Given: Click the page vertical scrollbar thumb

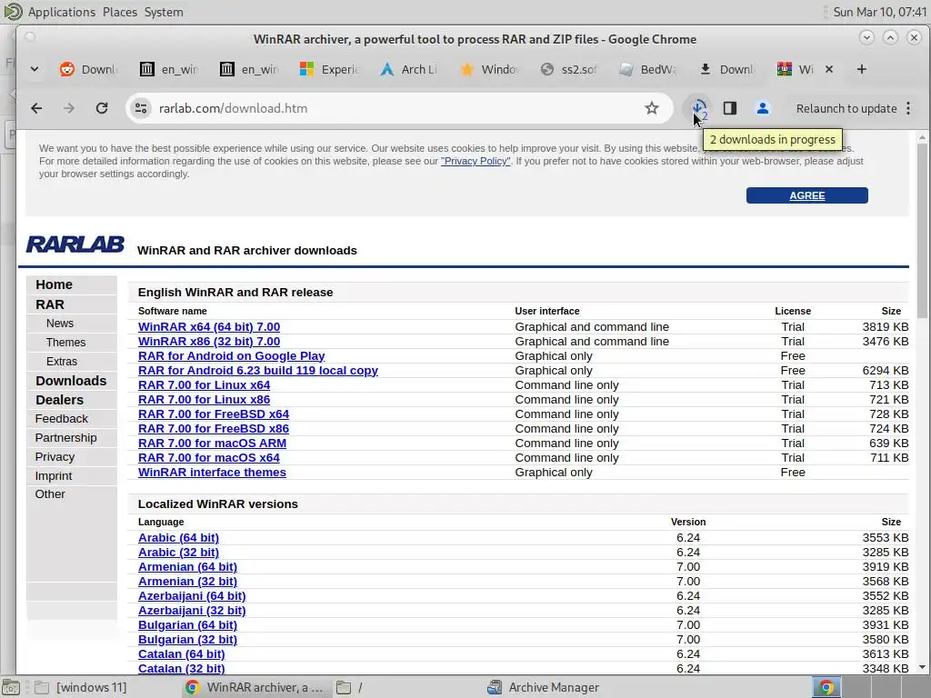Looking at the screenshot, I should coord(922,232).
